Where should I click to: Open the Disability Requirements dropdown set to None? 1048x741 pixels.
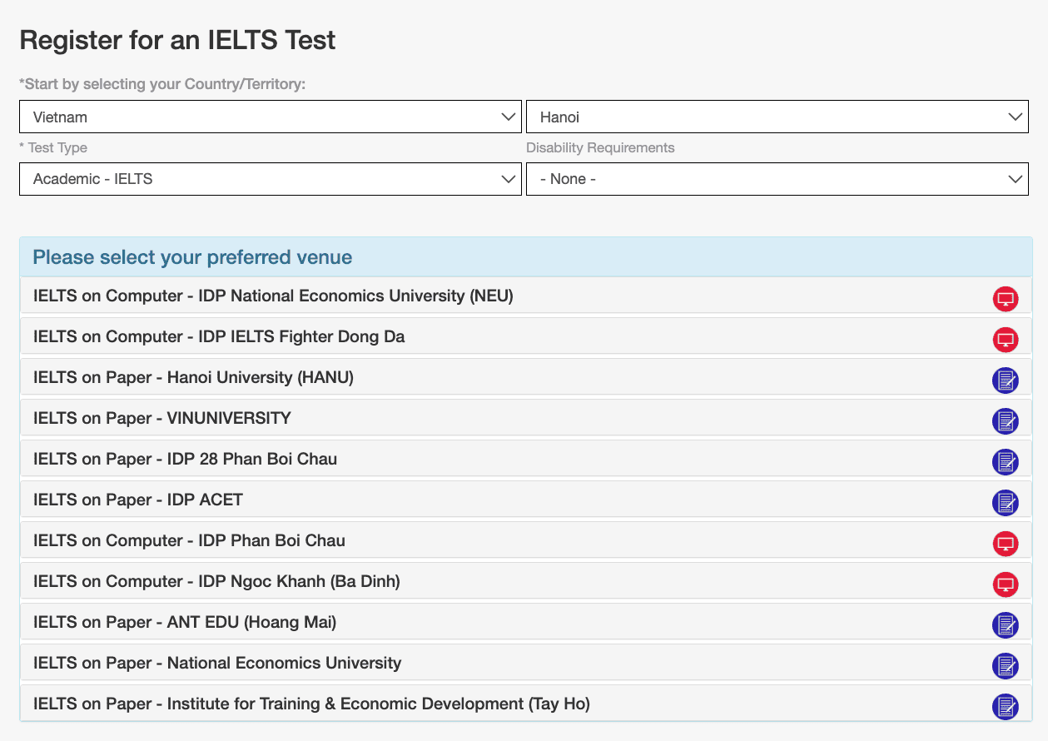point(777,179)
